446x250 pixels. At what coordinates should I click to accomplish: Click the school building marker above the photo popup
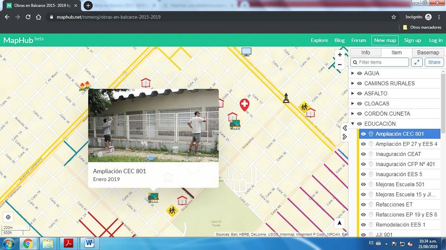(x=146, y=83)
